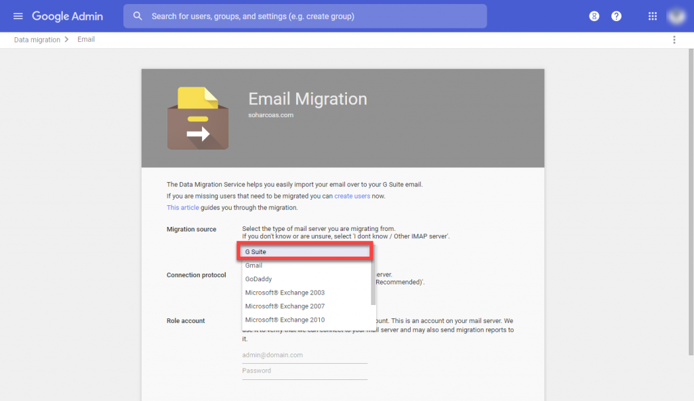Choose GoDaddy as migration source

(307, 279)
